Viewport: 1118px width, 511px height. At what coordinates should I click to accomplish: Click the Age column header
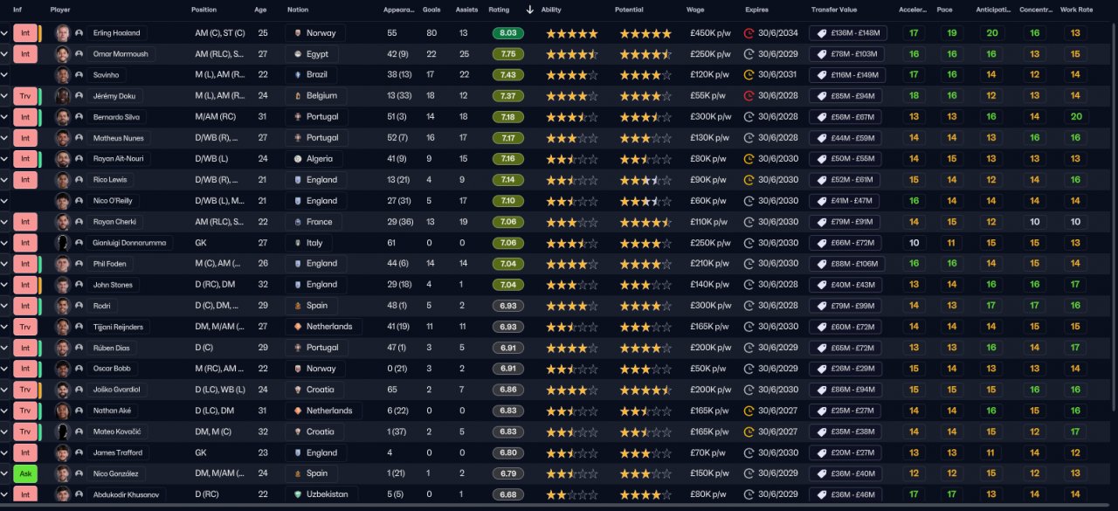(x=260, y=10)
